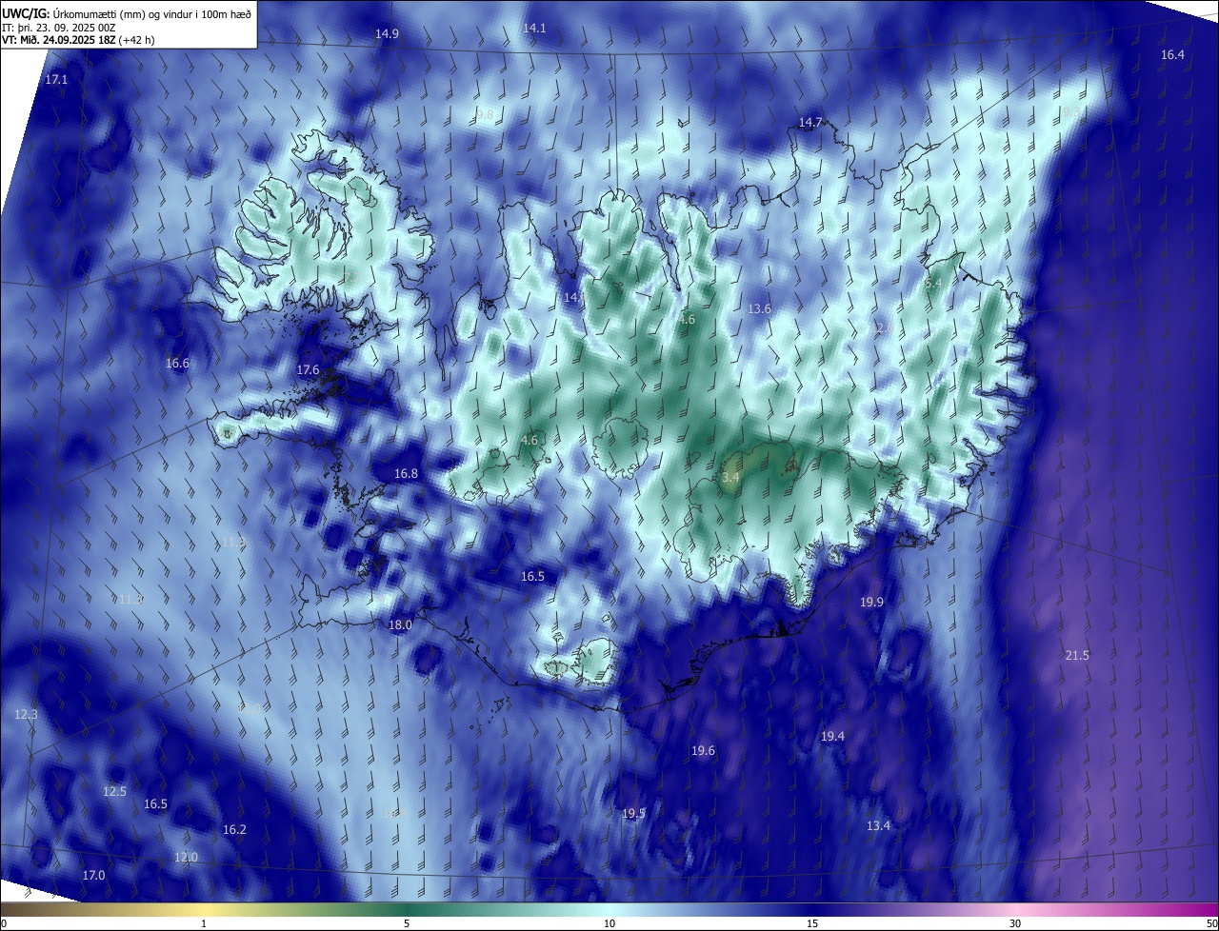Click the 13.6 value label

759,308
